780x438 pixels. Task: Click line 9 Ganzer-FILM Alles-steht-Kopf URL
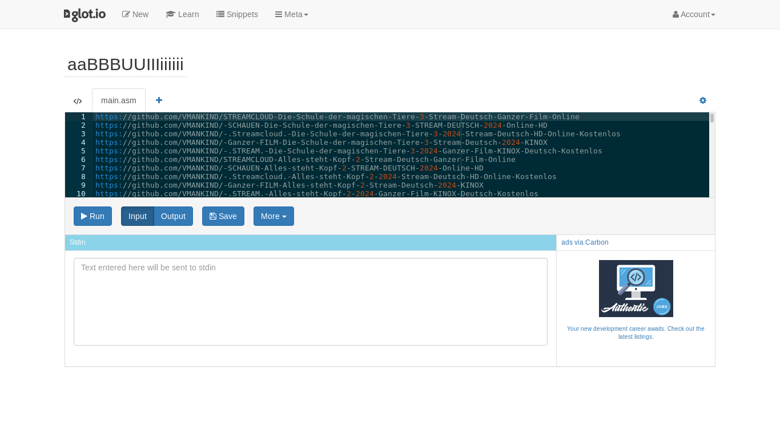click(x=290, y=185)
